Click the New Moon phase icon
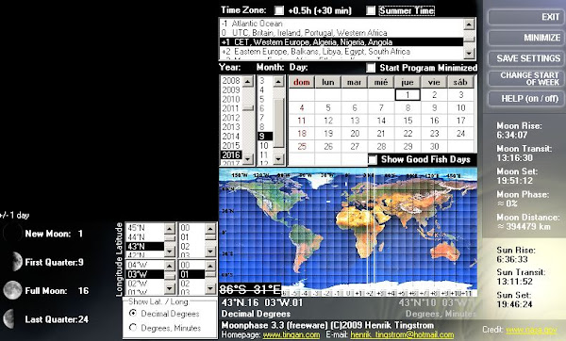This screenshot has height=341, width=566. click(x=12, y=234)
